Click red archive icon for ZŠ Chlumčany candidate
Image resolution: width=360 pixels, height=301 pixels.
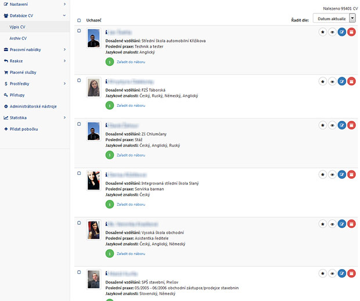pyautogui.click(x=351, y=125)
